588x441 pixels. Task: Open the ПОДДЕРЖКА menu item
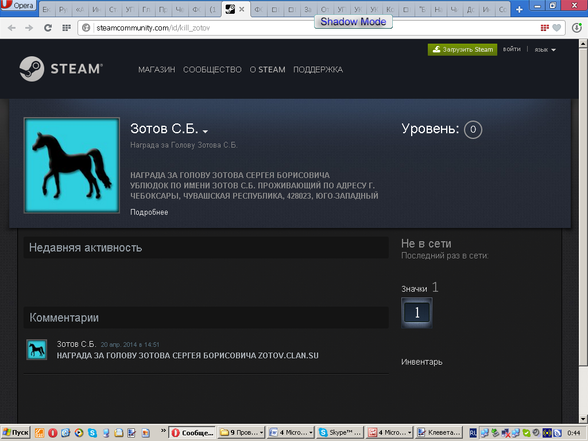click(318, 69)
